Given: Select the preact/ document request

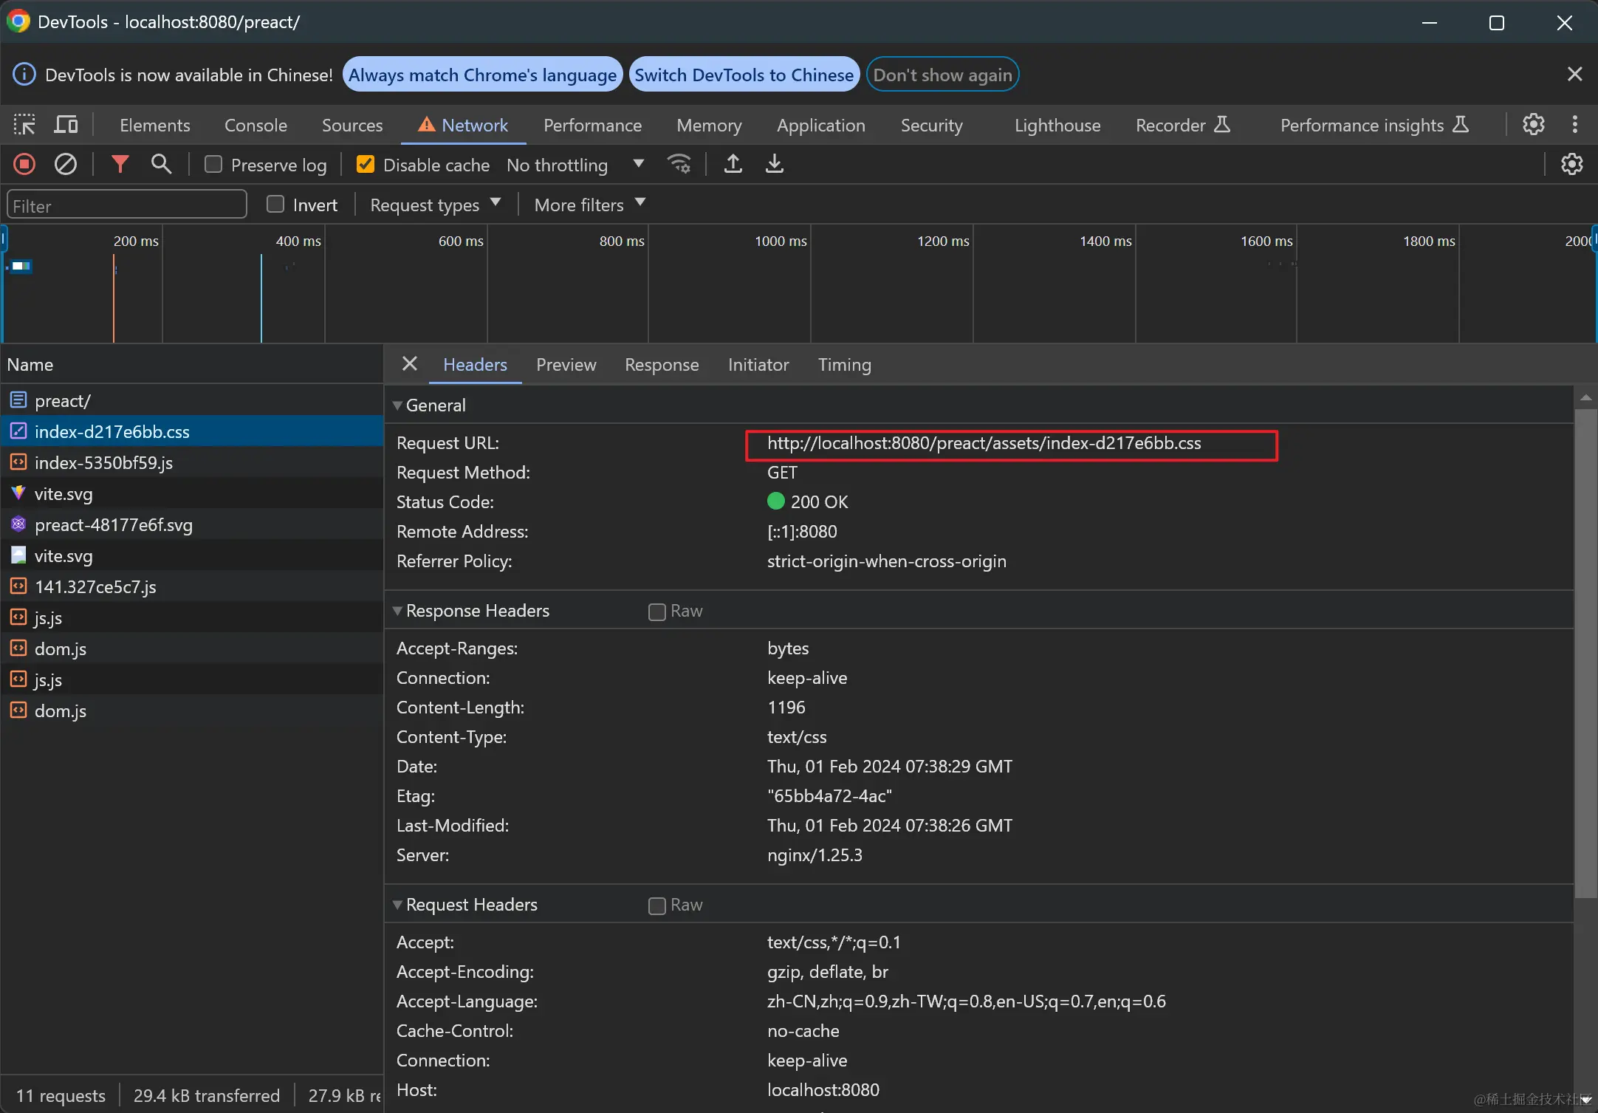Looking at the screenshot, I should (x=192, y=400).
